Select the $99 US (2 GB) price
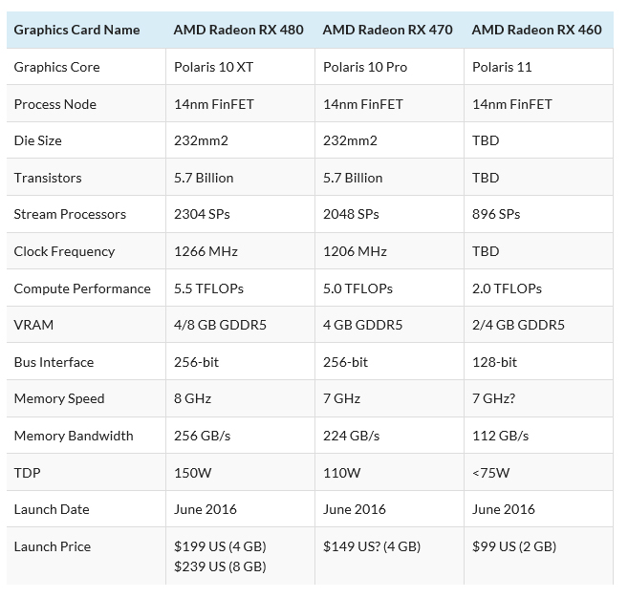This screenshot has height=598, width=628. coord(513,546)
